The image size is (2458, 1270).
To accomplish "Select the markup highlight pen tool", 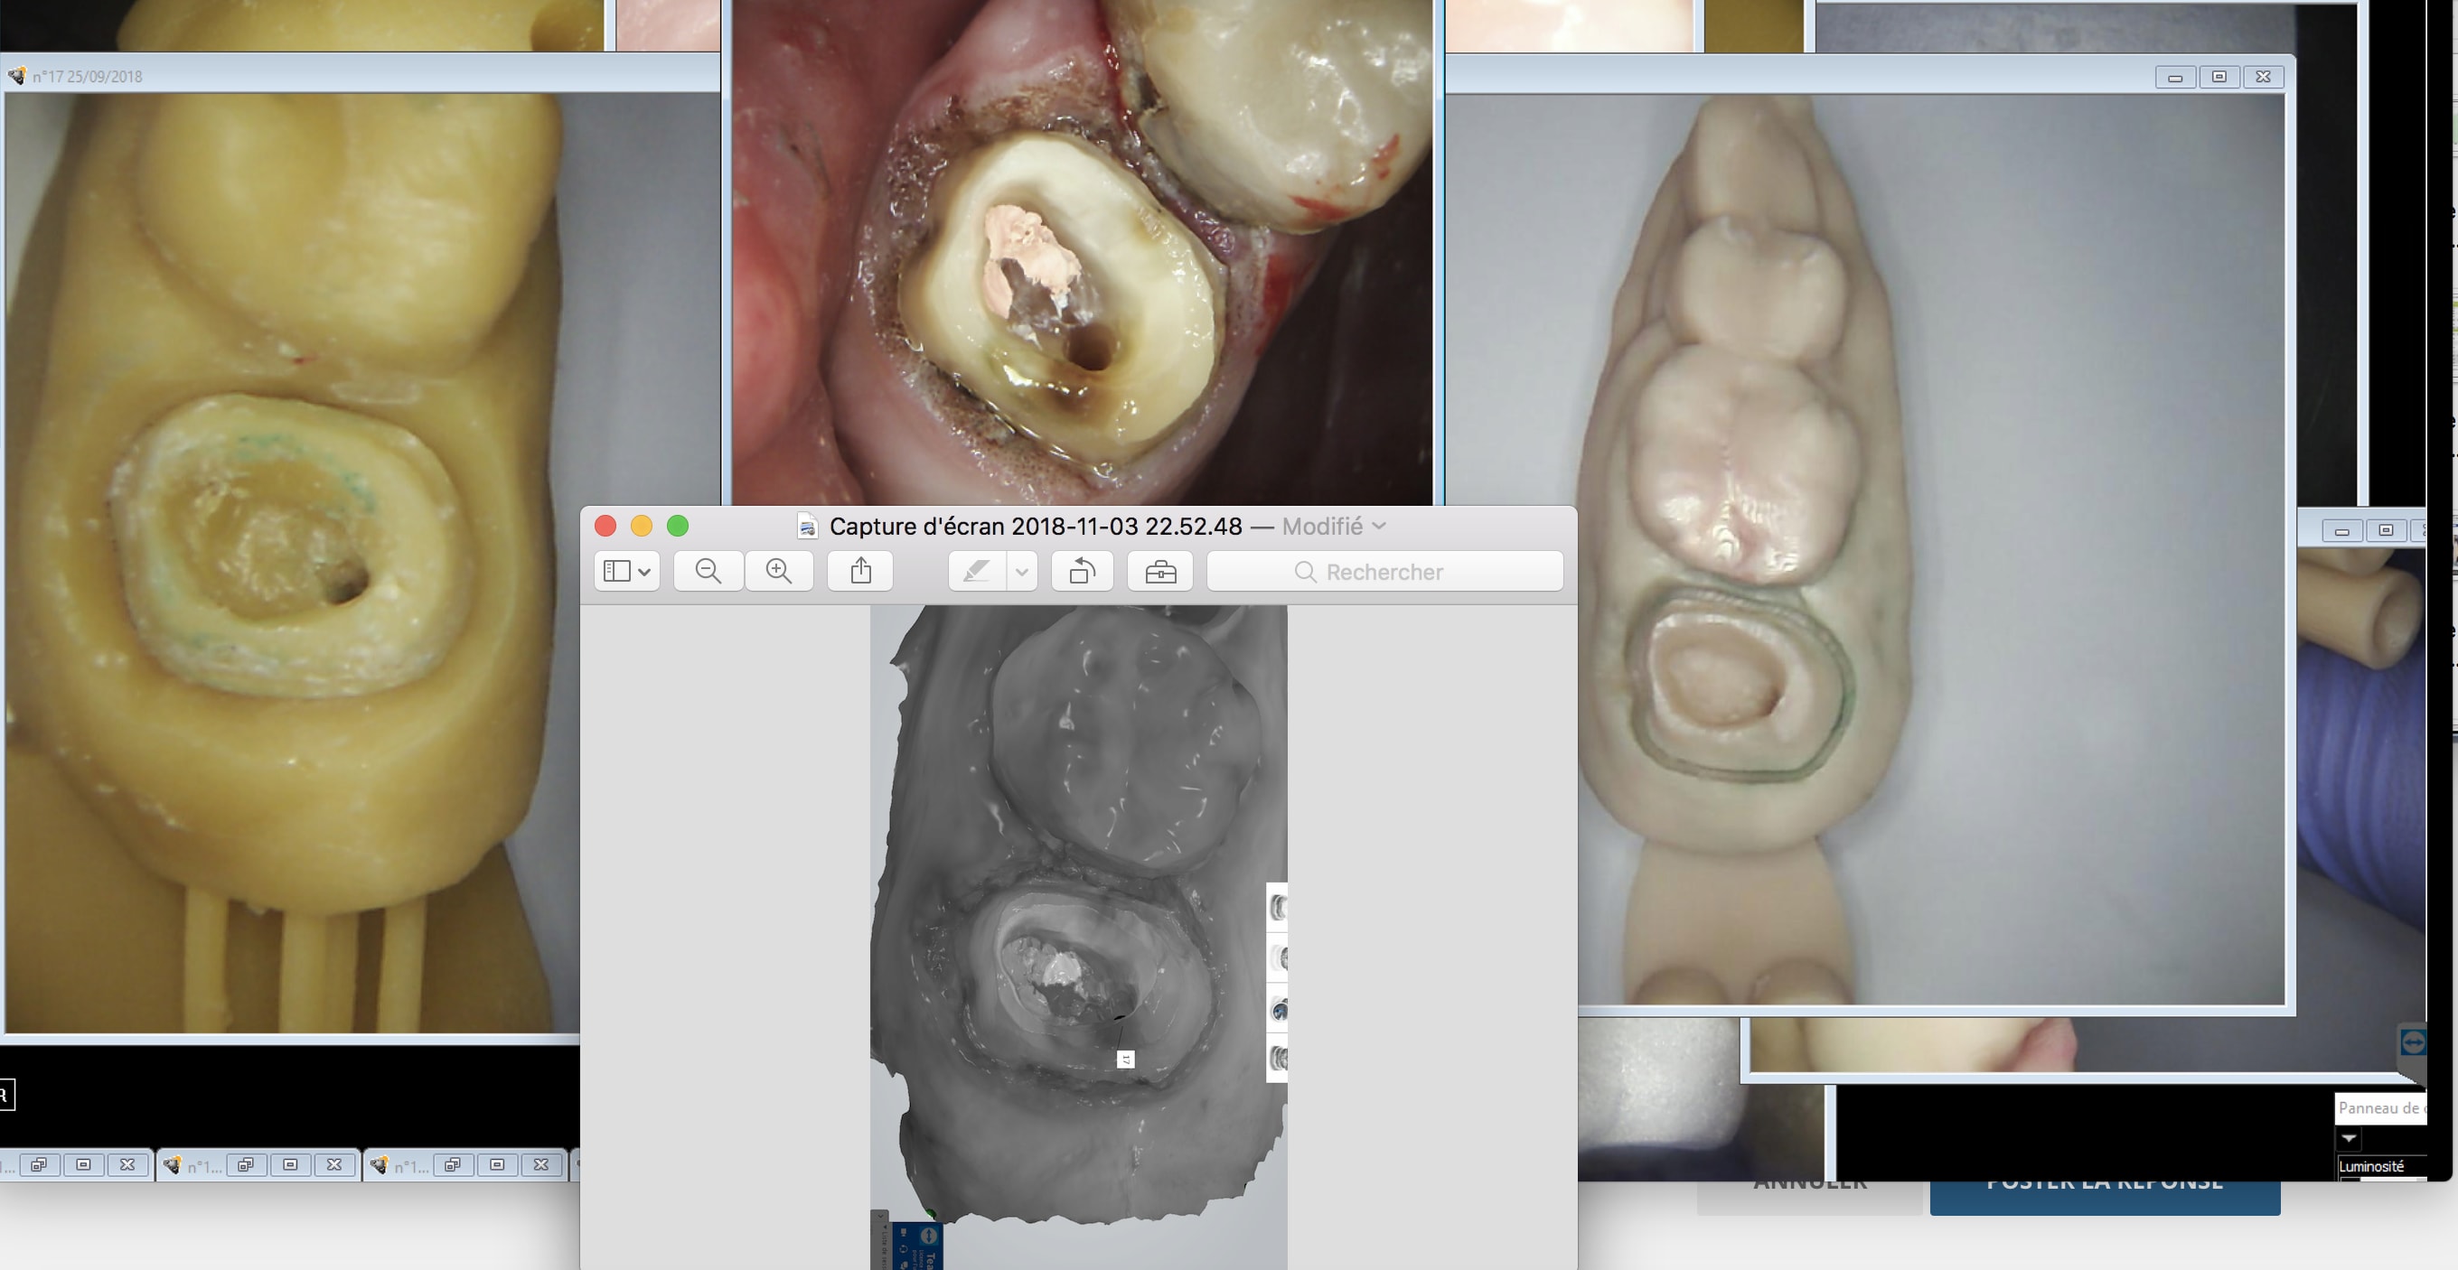I will pos(976,571).
